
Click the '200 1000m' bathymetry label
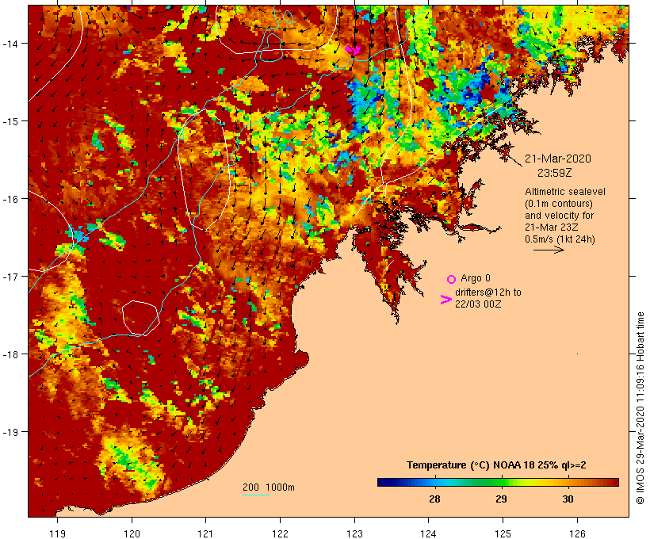point(269,487)
